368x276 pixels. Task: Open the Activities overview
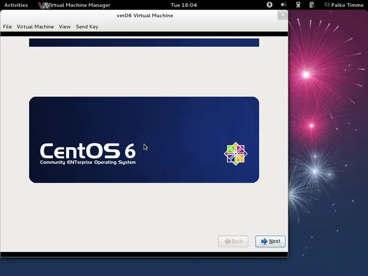(16, 5)
